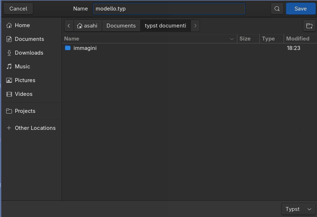Screen dimensions: 317x217
Task: Create a new folder with the folder-plus icon
Action: [x=309, y=26]
